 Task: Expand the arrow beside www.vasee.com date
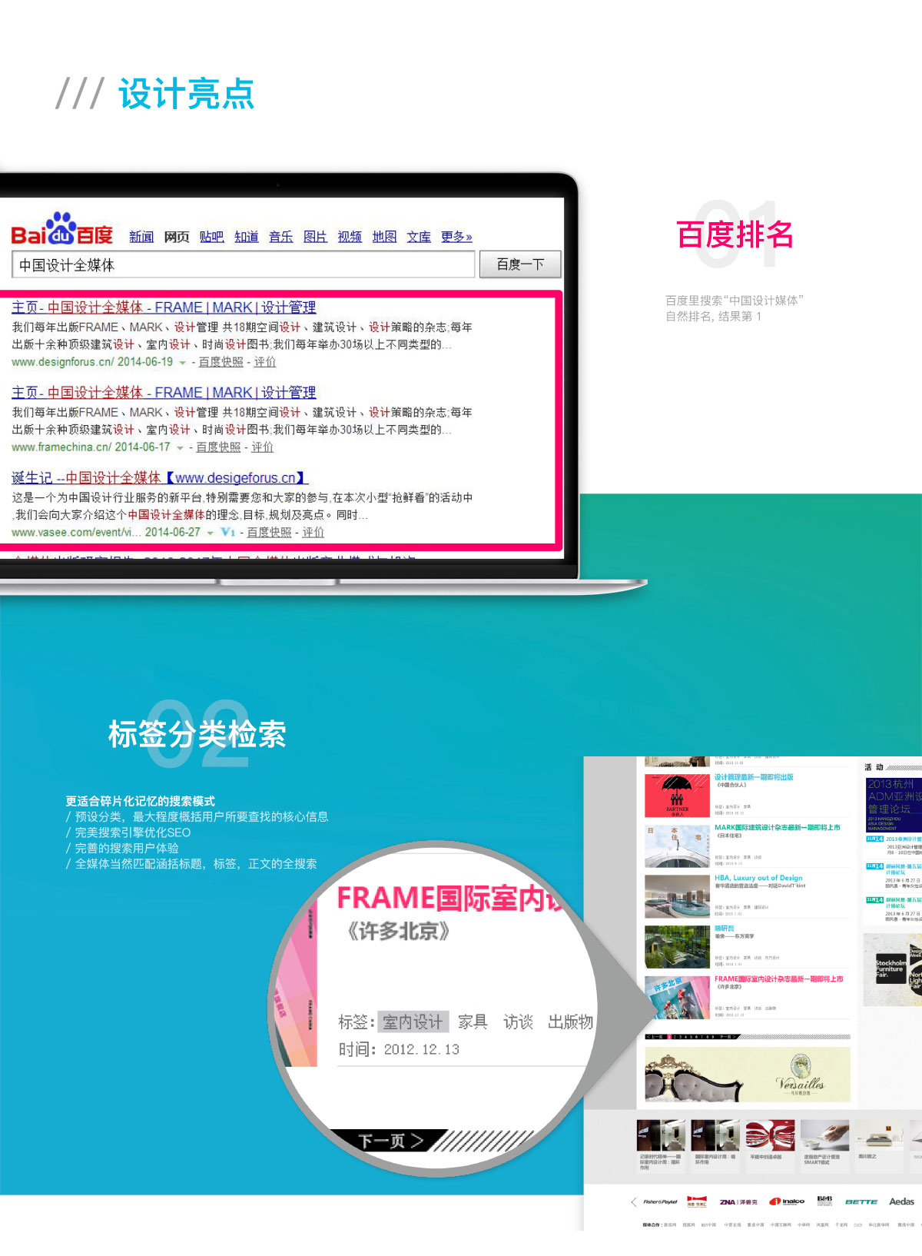[x=210, y=533]
